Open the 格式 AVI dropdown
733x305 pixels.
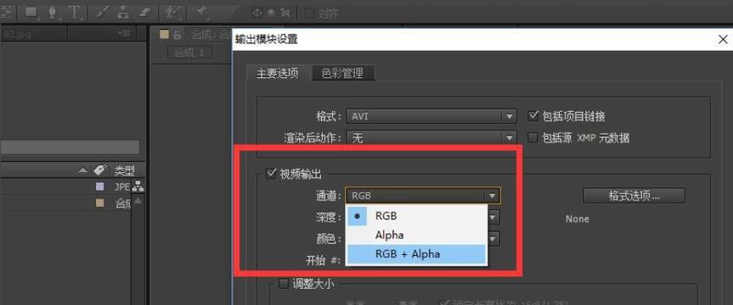(431, 116)
